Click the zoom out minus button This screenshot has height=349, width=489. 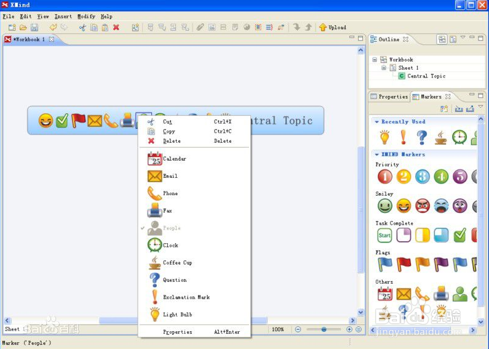(298, 329)
